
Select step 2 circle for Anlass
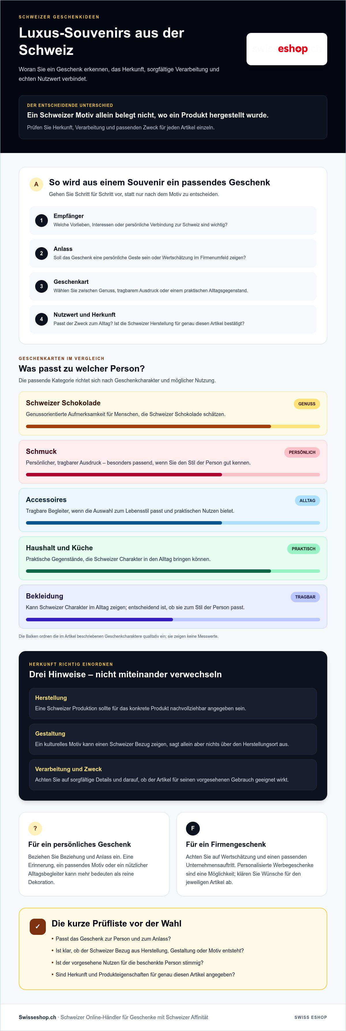(42, 253)
